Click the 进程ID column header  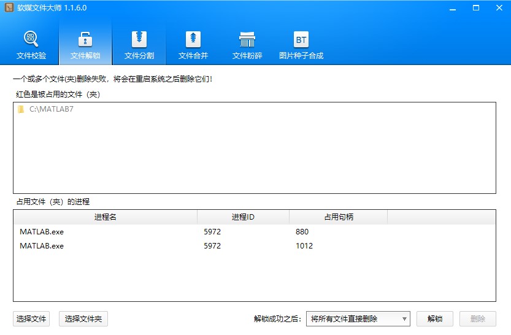[243, 217]
